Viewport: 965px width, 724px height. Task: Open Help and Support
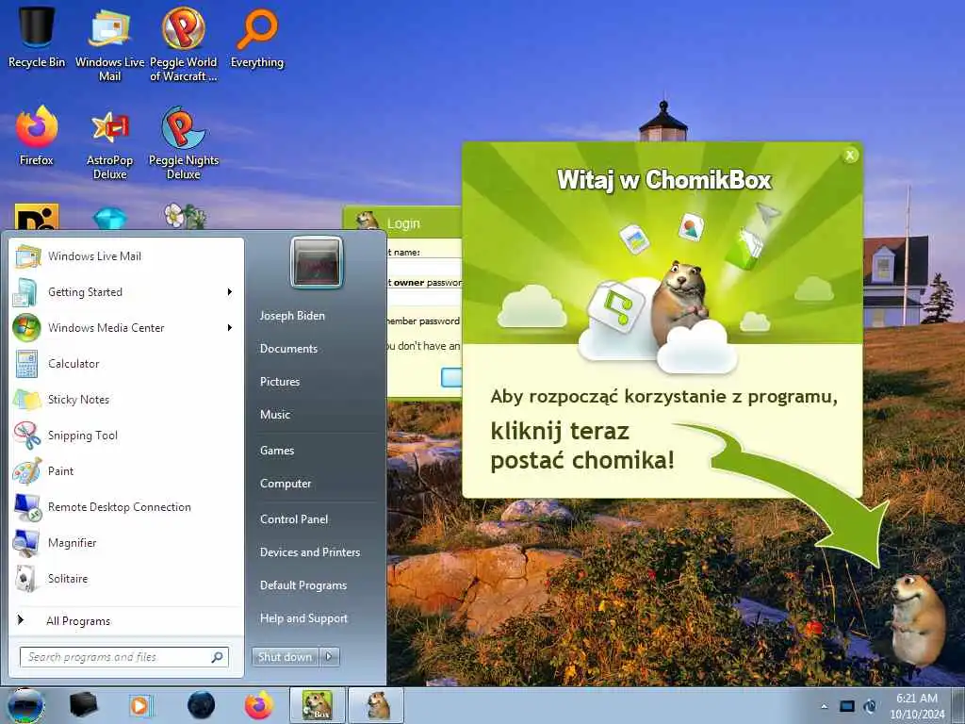coord(303,618)
